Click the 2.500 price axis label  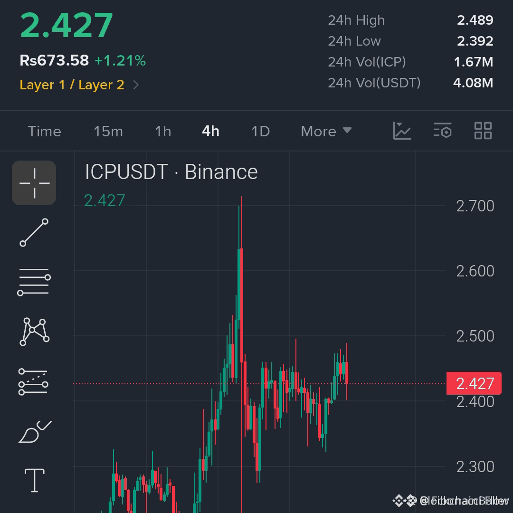pos(475,336)
